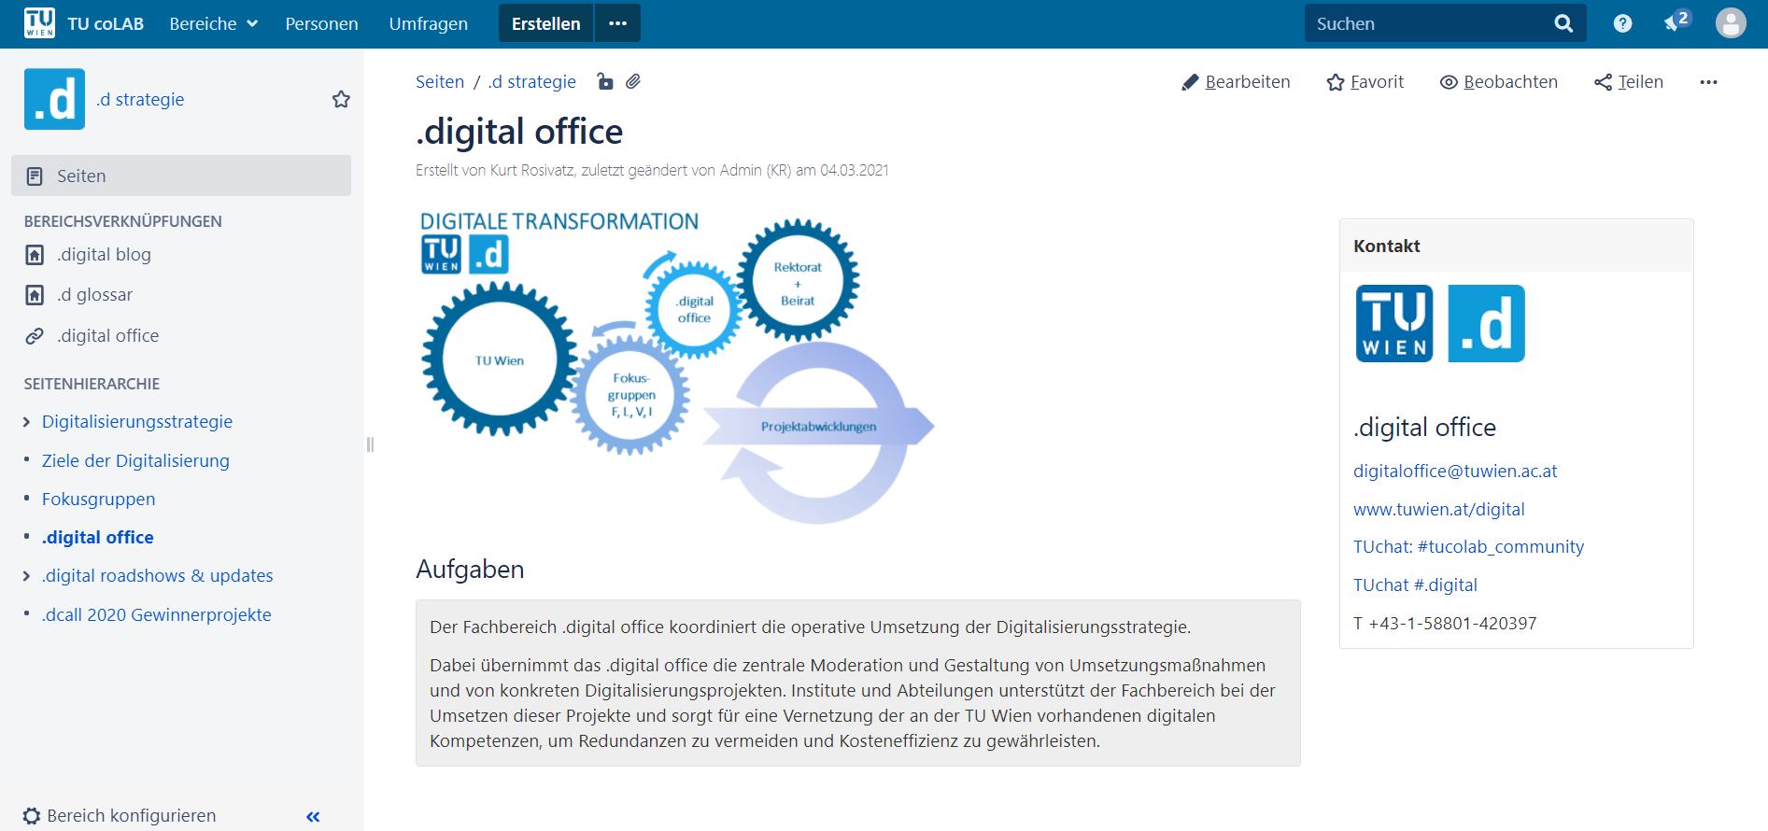The height and width of the screenshot is (831, 1768).
Task: Open .dcall 2020 Gewinnerprojekte page
Action: 156,614
